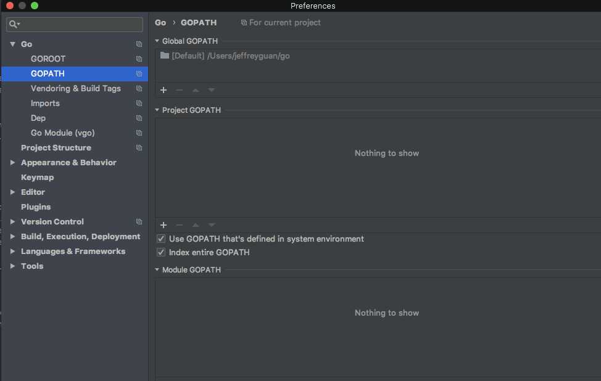Select the default GOPATH folder entry

[x=230, y=56]
